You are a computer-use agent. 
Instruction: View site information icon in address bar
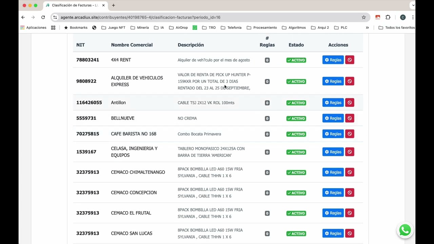coord(55,17)
